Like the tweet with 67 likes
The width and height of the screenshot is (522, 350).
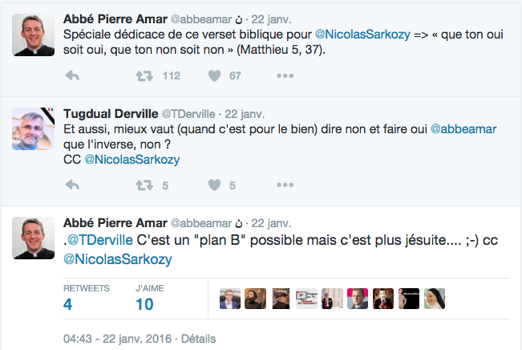(x=214, y=75)
